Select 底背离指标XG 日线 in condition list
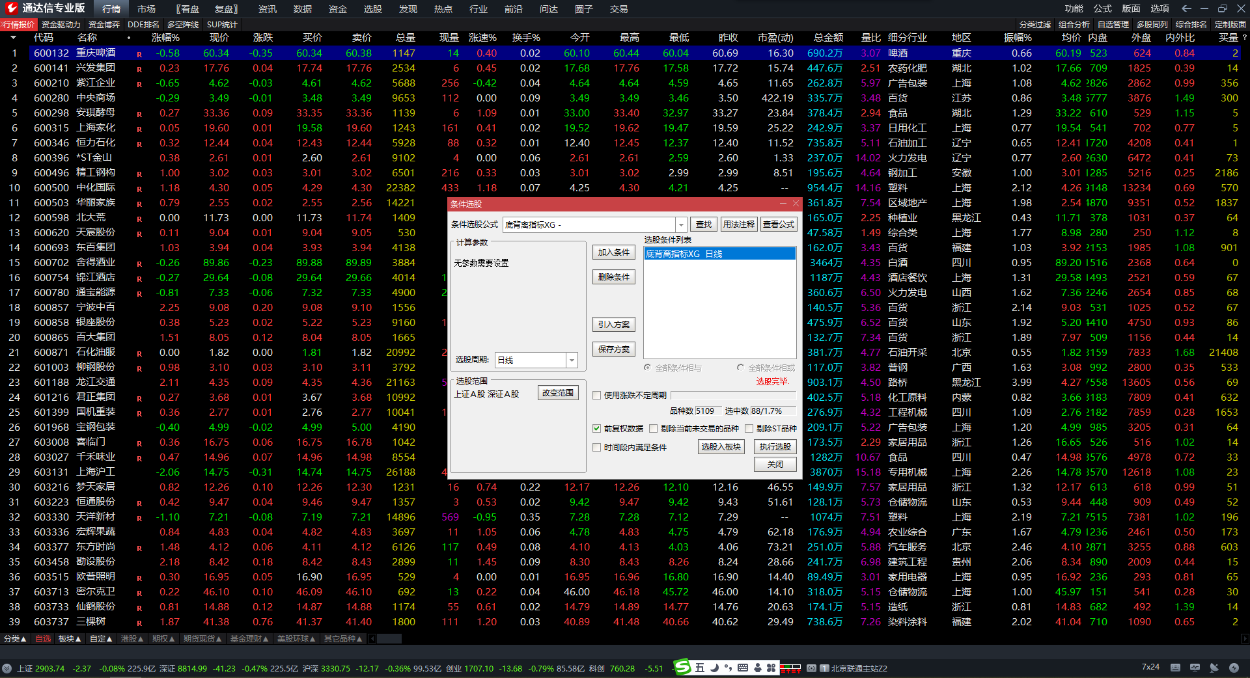This screenshot has height=678, width=1250. [719, 254]
